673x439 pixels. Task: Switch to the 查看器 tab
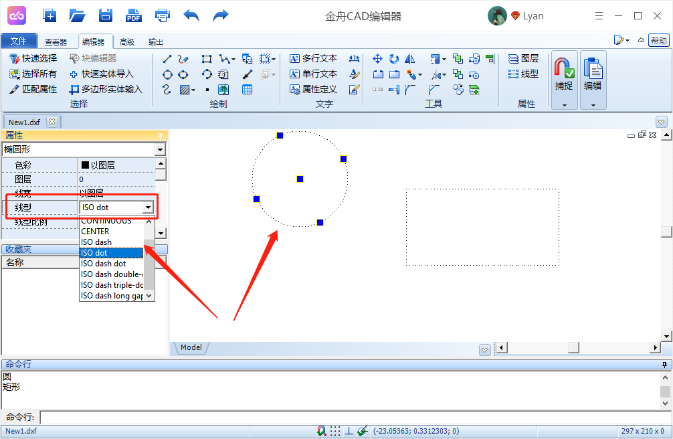(56, 41)
